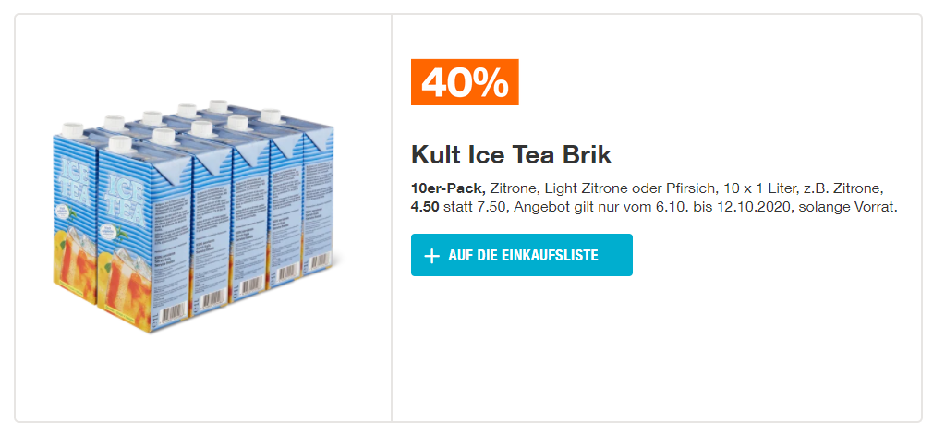Click the Light Zitrone oder Pfirsich flavor text
The image size is (933, 436).
coord(628,189)
